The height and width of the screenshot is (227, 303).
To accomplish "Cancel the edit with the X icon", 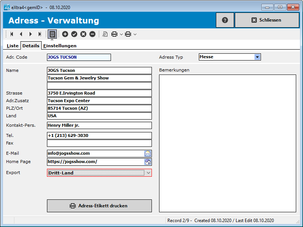I will click(x=83, y=34).
